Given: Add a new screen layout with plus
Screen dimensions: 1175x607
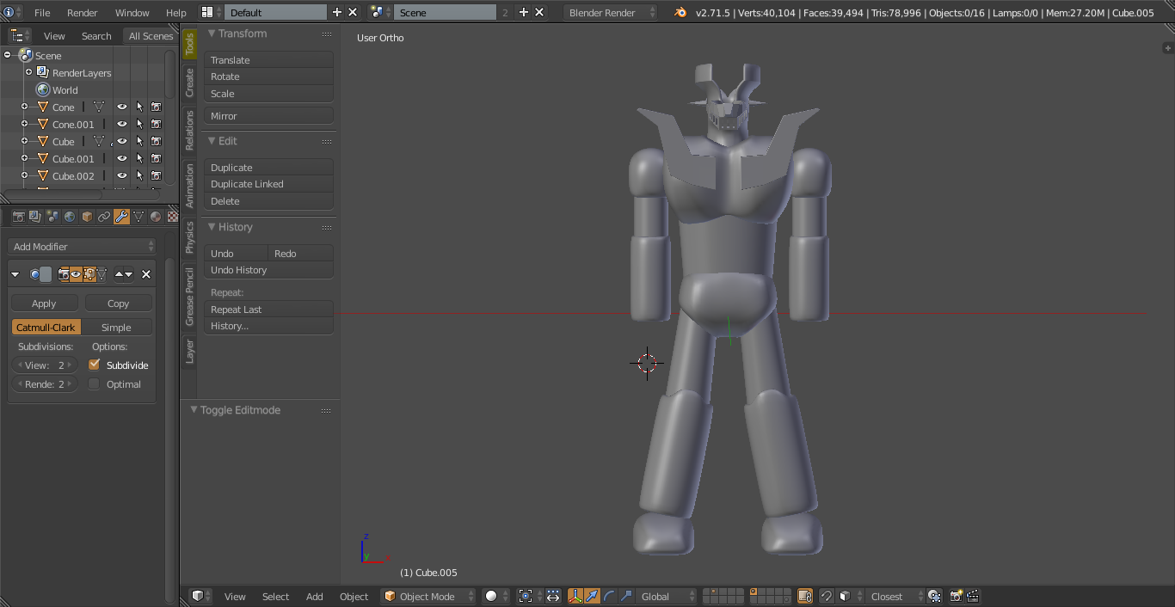Looking at the screenshot, I should (x=337, y=12).
